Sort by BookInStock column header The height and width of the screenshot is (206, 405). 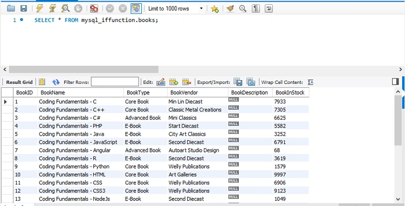(x=290, y=93)
